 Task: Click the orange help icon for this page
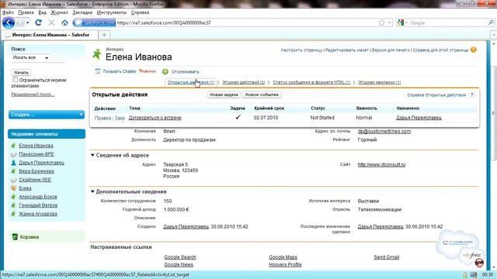pos(473,50)
